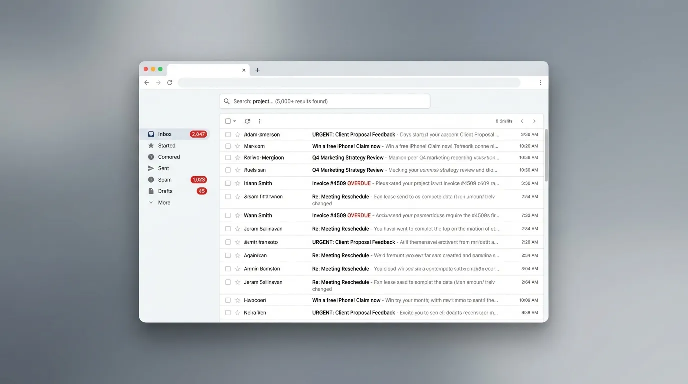Open the three-dot options menu in mail toolbar
688x384 pixels.
coord(259,121)
